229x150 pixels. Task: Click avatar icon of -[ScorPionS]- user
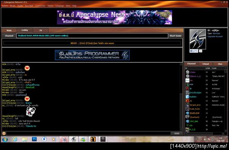pos(187,117)
